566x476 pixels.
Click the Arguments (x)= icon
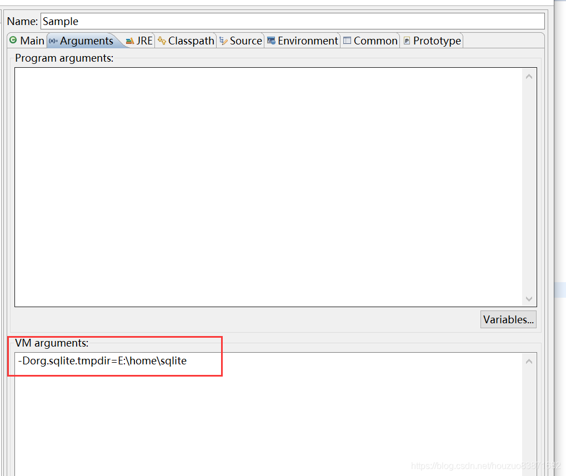tap(53, 41)
